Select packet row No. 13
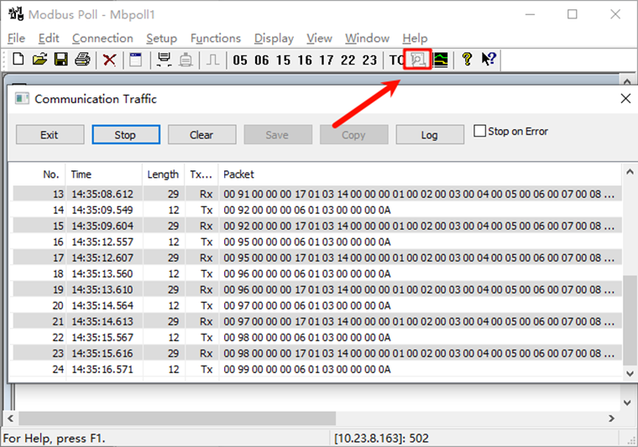Screen dimensions: 638x447 tap(317, 194)
